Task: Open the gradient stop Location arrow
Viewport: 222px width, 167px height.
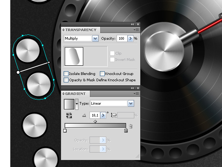Action: pyautogui.click(x=103, y=149)
